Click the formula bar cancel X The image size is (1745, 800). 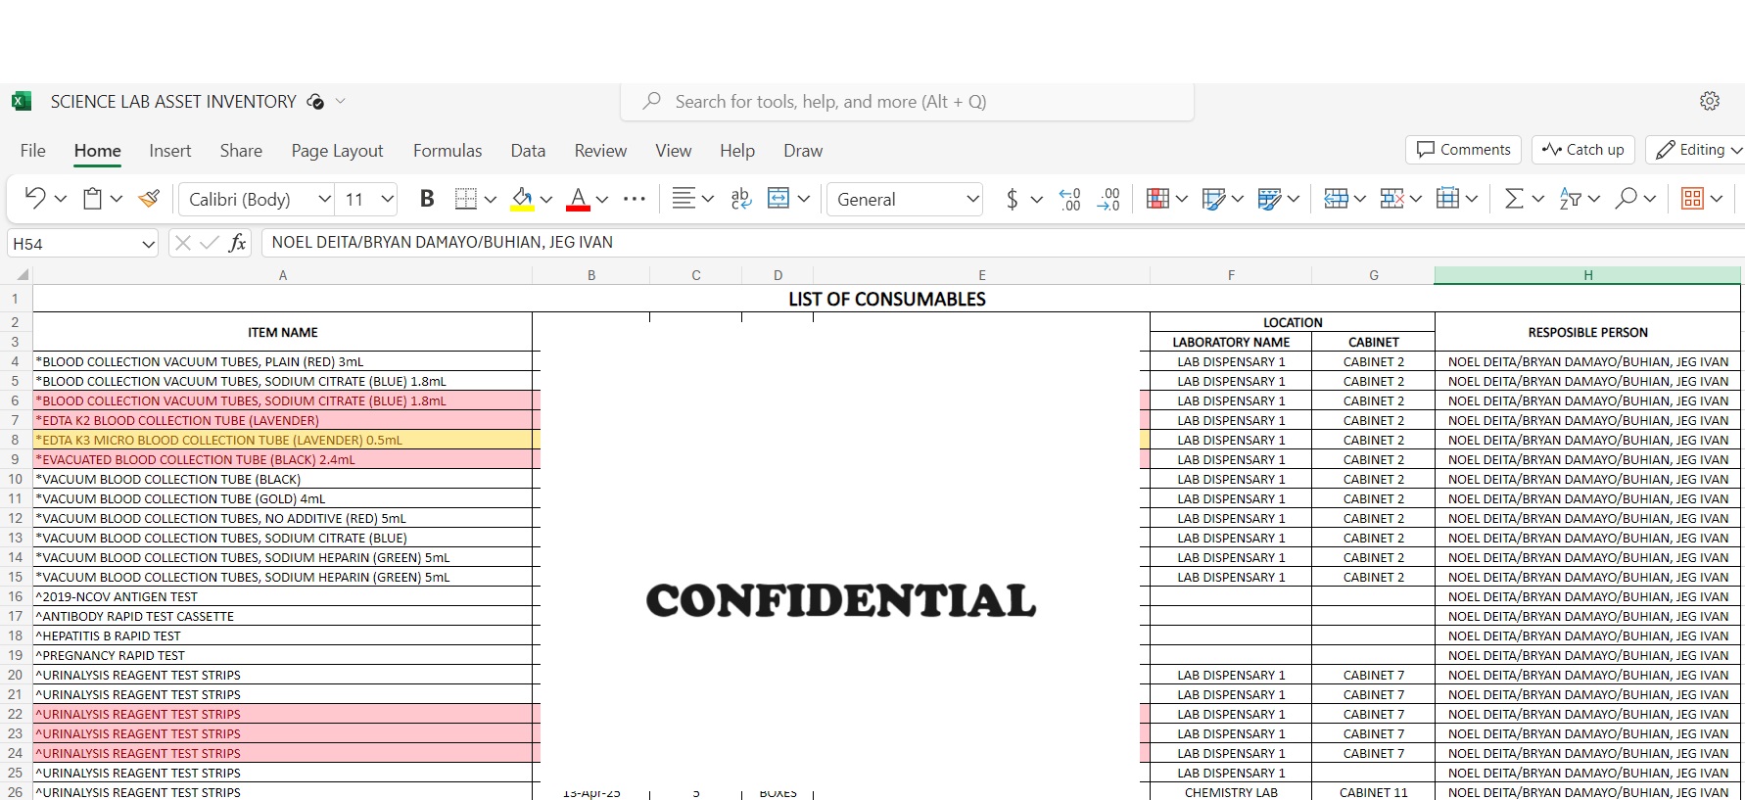[x=182, y=243]
